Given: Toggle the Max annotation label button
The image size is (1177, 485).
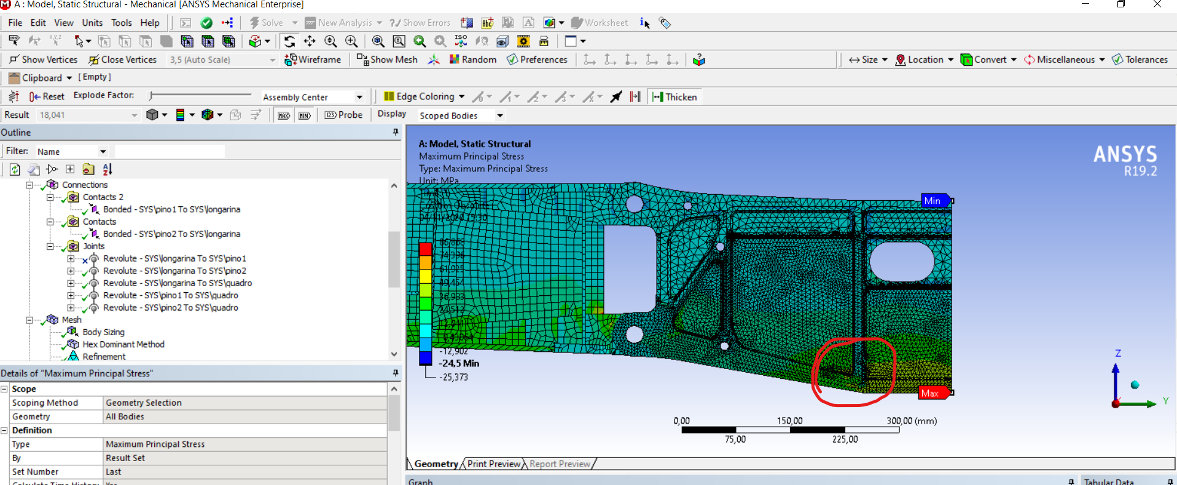Looking at the screenshot, I should pyautogui.click(x=284, y=115).
